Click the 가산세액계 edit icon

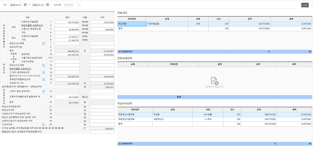coord(44,125)
